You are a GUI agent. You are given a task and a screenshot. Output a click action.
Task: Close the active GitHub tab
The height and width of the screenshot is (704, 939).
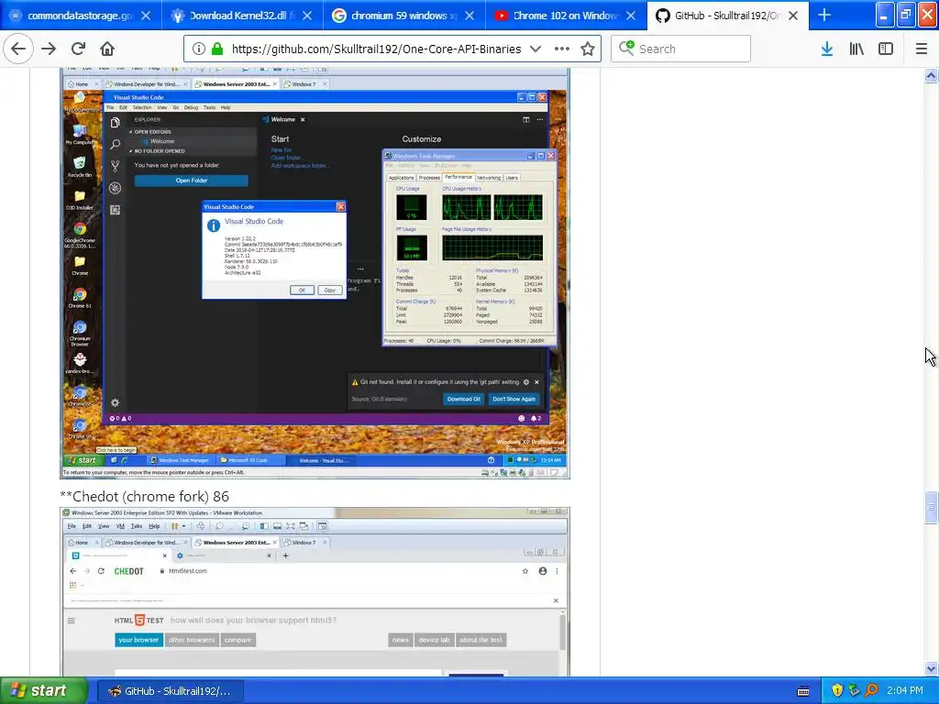(793, 16)
